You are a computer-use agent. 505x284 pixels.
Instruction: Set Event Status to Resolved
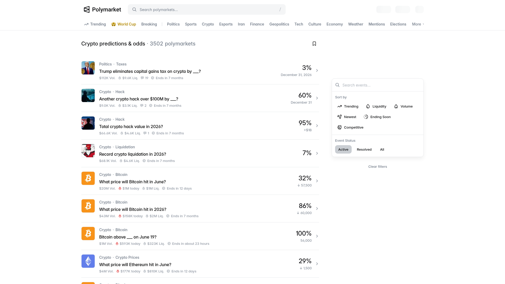(x=364, y=149)
